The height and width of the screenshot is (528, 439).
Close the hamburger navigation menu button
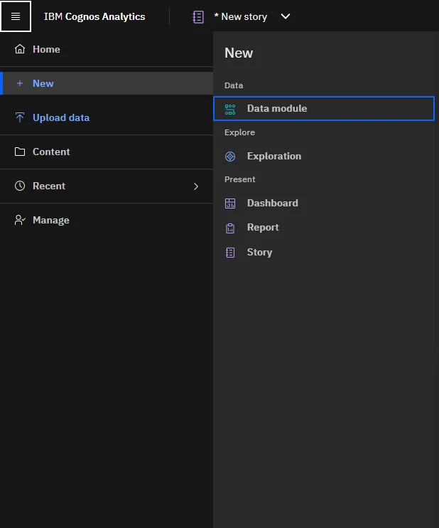tap(16, 16)
